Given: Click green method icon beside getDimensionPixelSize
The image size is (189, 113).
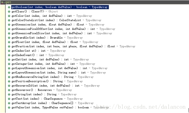Looking at the screenshot, I should point(9,33).
